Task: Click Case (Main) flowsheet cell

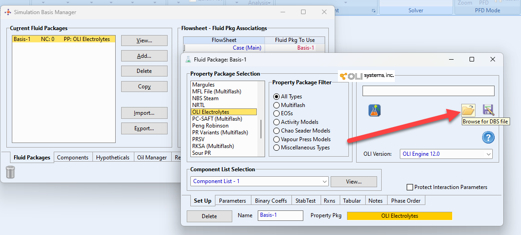Action: pyautogui.click(x=224, y=48)
